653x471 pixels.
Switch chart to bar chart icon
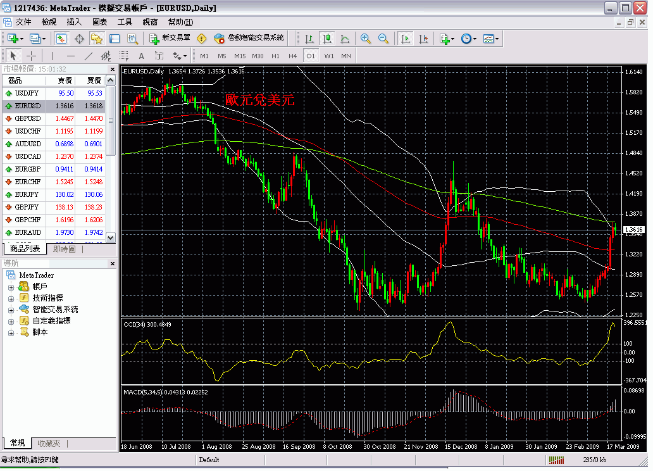coord(309,39)
